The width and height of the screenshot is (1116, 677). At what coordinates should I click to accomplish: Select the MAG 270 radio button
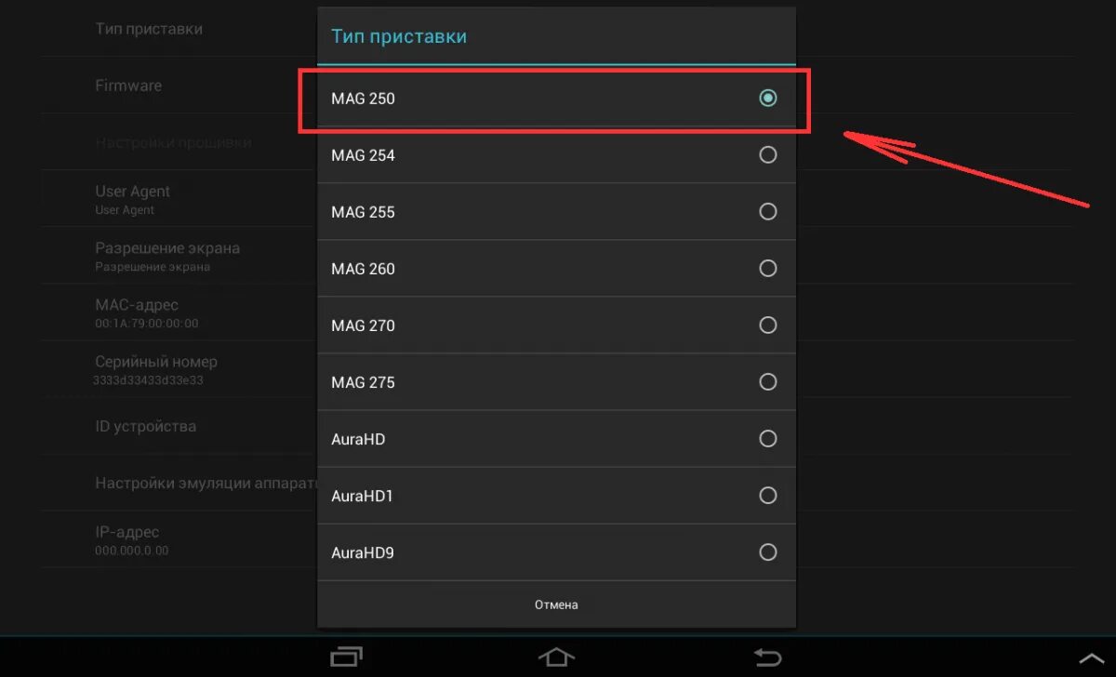[768, 325]
